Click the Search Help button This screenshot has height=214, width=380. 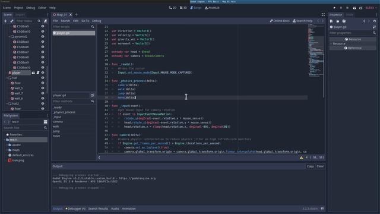coord(302,21)
